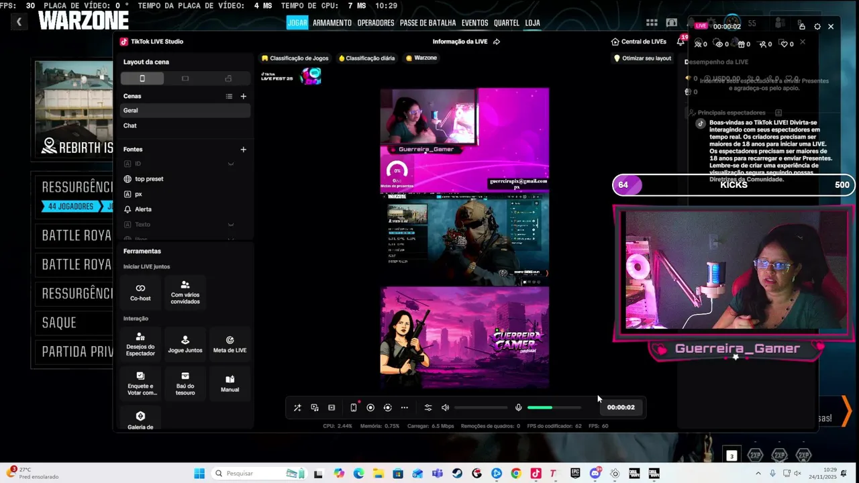The width and height of the screenshot is (859, 483).
Task: Open the Warzone grid menu icon
Action: coord(652,23)
